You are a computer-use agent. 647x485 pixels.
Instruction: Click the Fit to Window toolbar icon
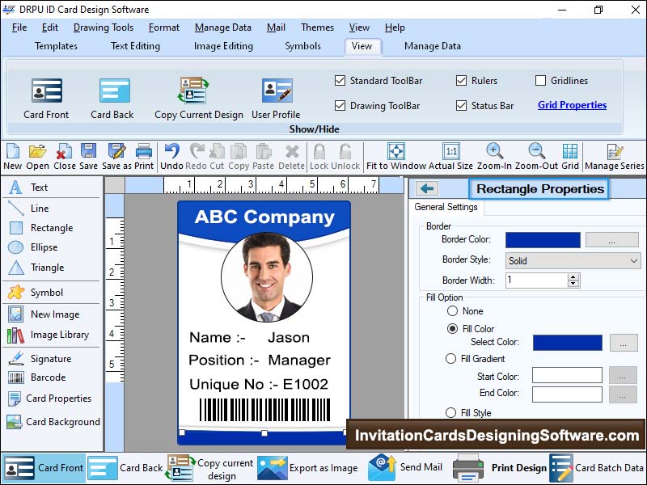[395, 152]
